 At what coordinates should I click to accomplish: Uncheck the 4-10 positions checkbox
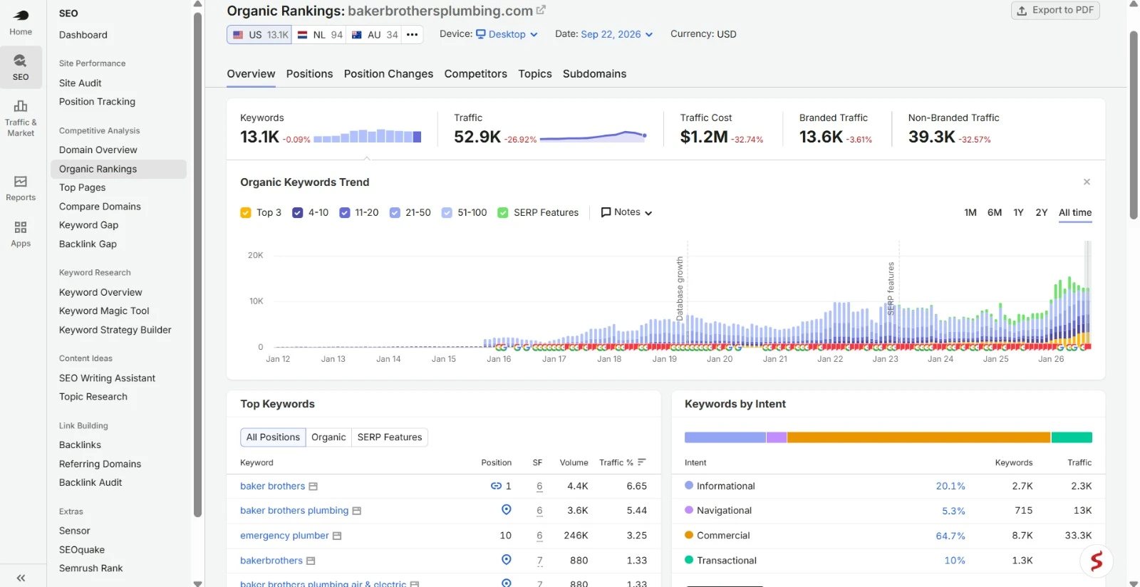298,212
